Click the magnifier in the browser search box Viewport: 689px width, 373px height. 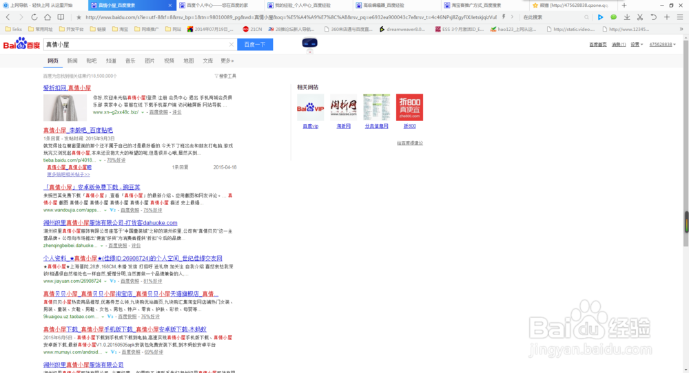pyautogui.click(x=586, y=18)
